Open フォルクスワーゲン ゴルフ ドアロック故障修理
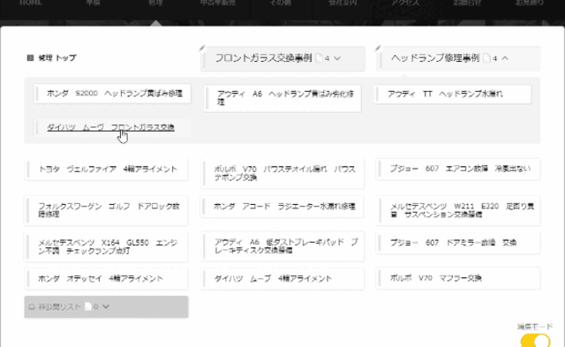565x347 pixels. point(106,210)
